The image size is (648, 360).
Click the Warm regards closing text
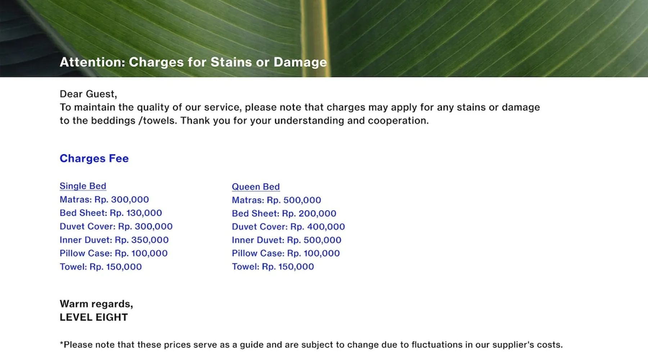tap(96, 304)
